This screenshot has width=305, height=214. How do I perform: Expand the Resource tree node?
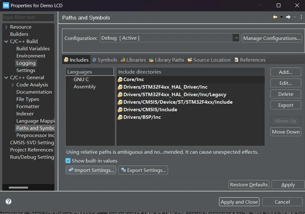coord(6,27)
